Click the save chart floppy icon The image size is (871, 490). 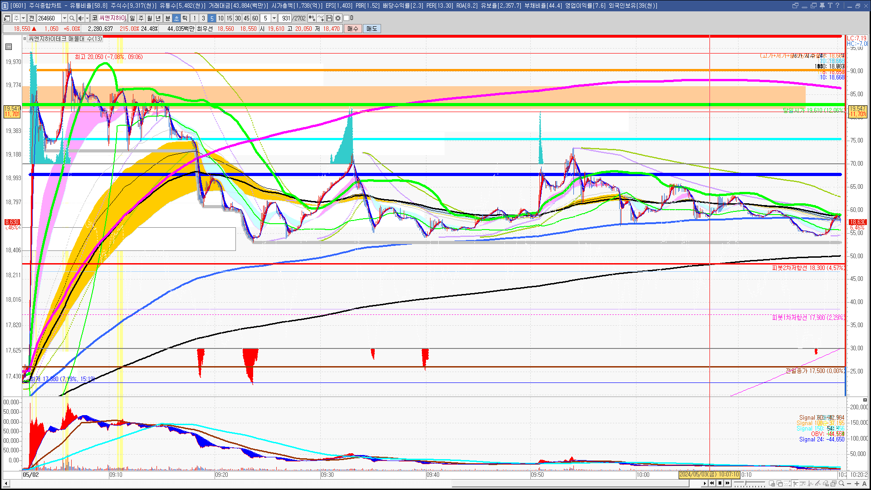tap(329, 18)
